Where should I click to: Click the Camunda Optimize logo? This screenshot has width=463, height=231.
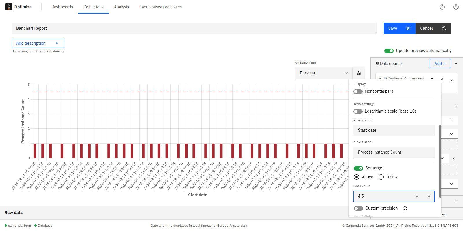point(9,7)
